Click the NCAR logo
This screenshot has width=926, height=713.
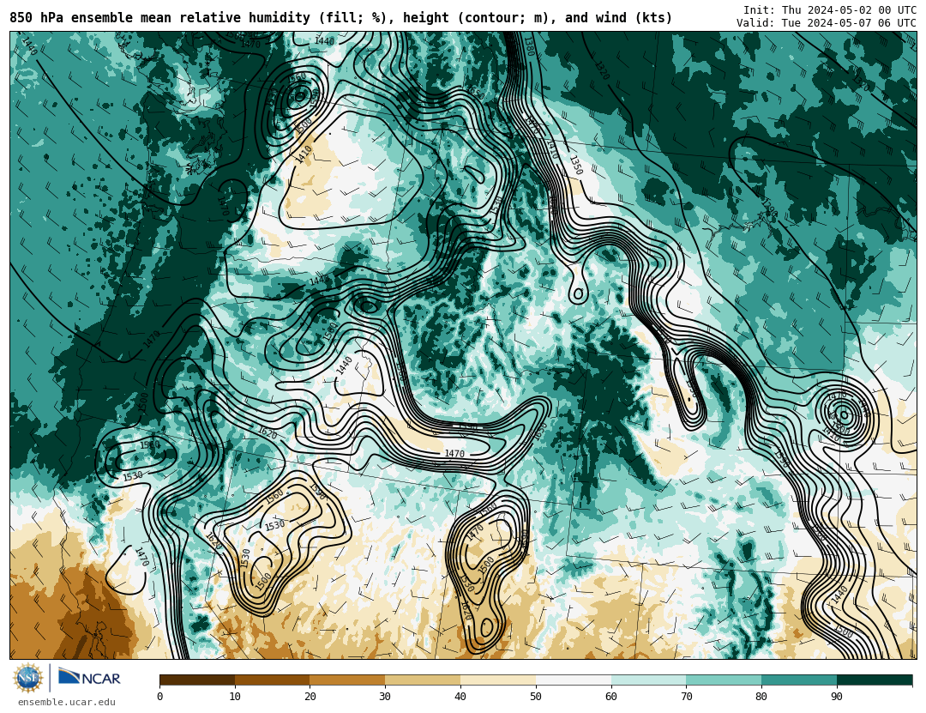pyautogui.click(x=89, y=676)
